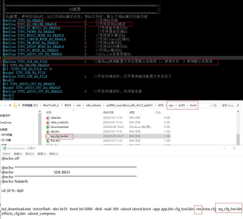The image size is (243, 219).
Task: Click the file list scrollbar thumb
Action: 238,139
